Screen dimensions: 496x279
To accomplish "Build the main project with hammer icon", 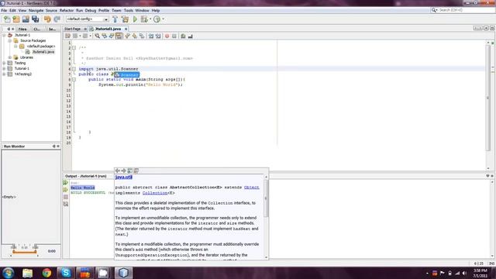I will (x=115, y=19).
